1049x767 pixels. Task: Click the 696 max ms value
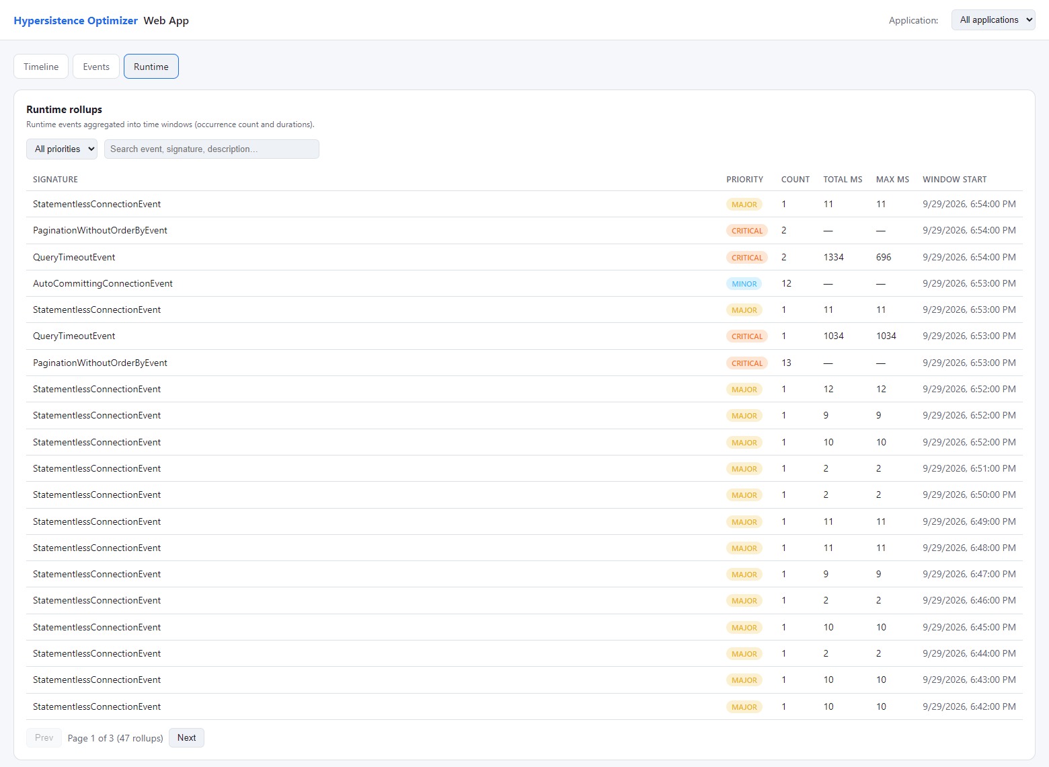[884, 257]
